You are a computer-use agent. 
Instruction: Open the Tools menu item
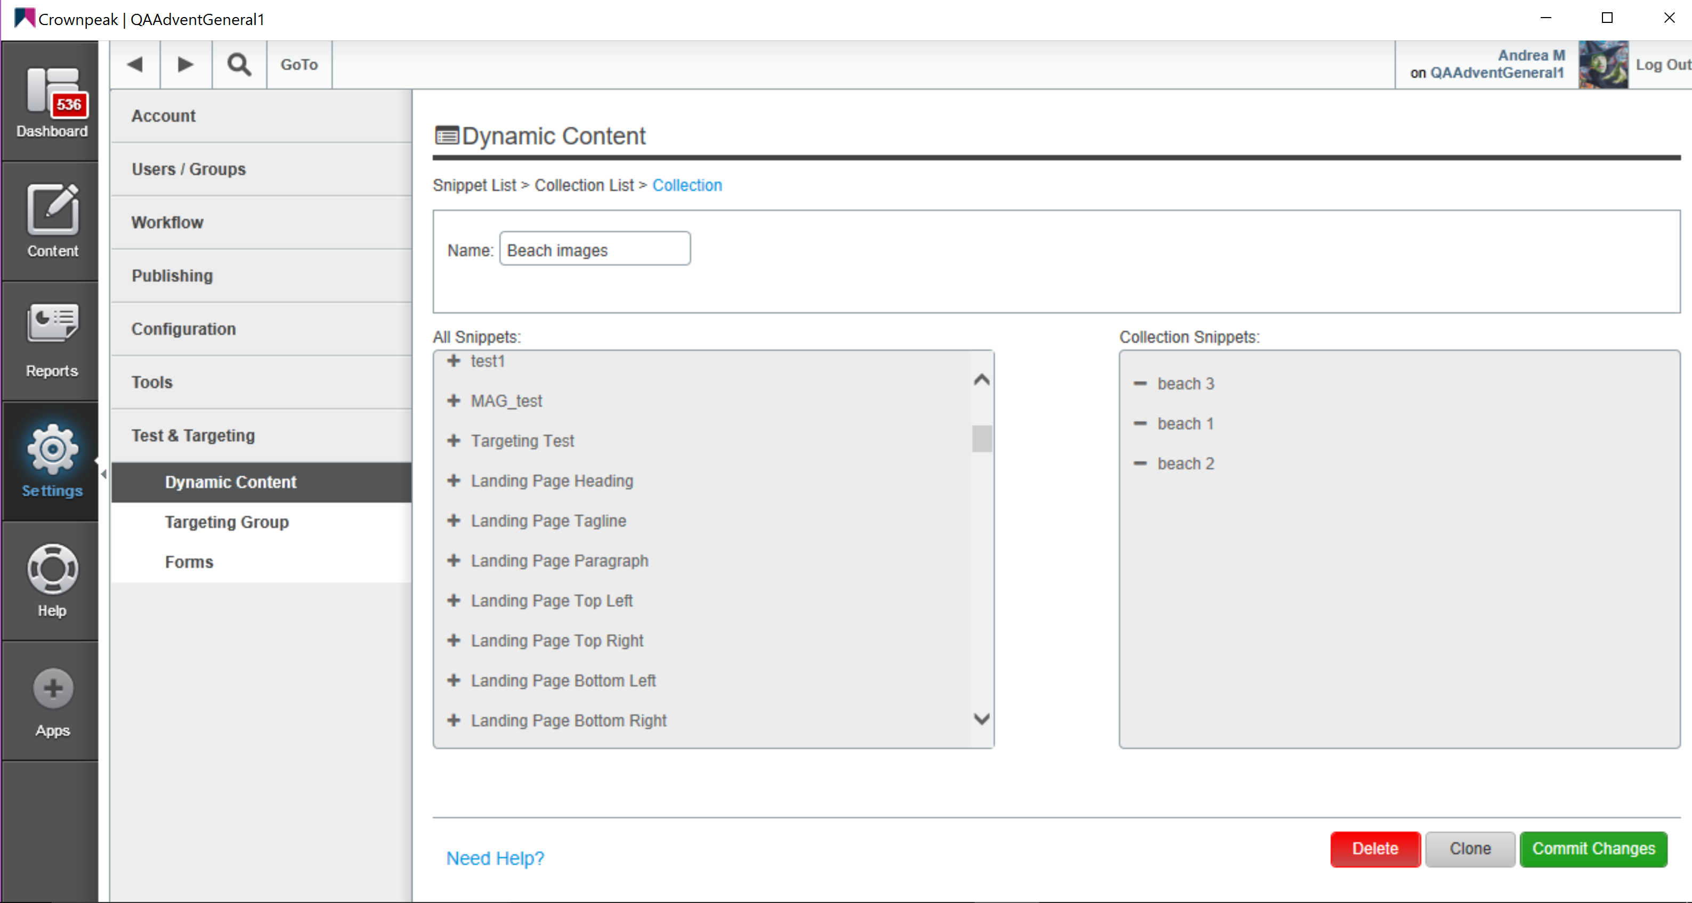[262, 382]
